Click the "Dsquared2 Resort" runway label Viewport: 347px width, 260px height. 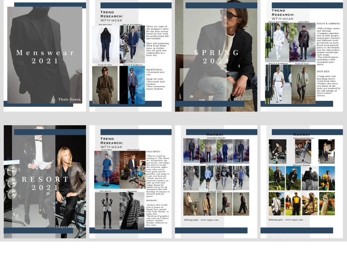click(x=304, y=138)
